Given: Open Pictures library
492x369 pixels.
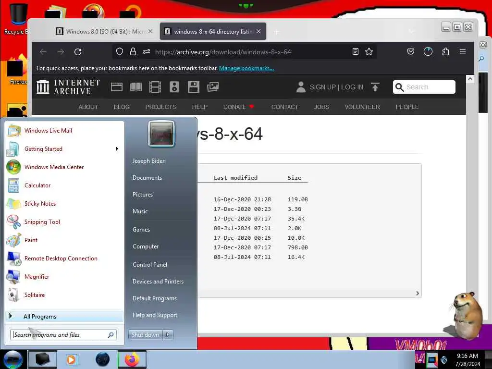Looking at the screenshot, I should [143, 195].
